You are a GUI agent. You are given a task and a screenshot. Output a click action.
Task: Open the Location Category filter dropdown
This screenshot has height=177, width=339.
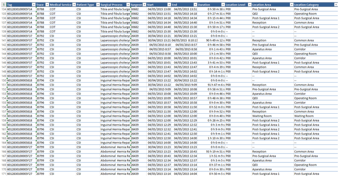click(x=336, y=5)
